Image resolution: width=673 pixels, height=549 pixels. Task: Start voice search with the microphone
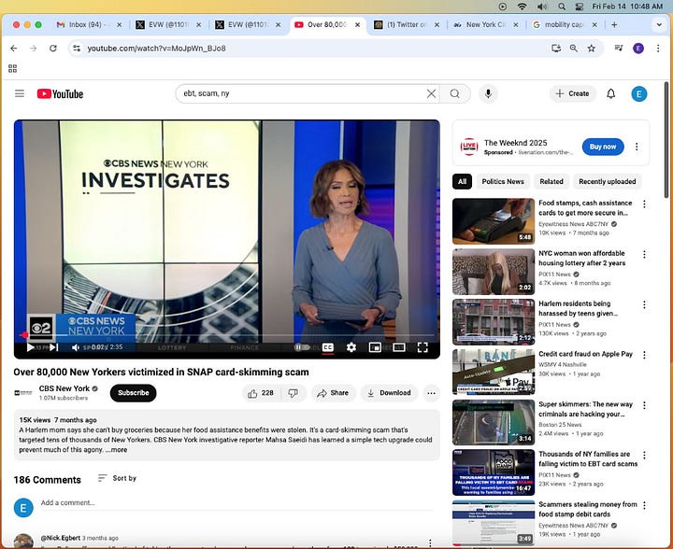(x=488, y=93)
